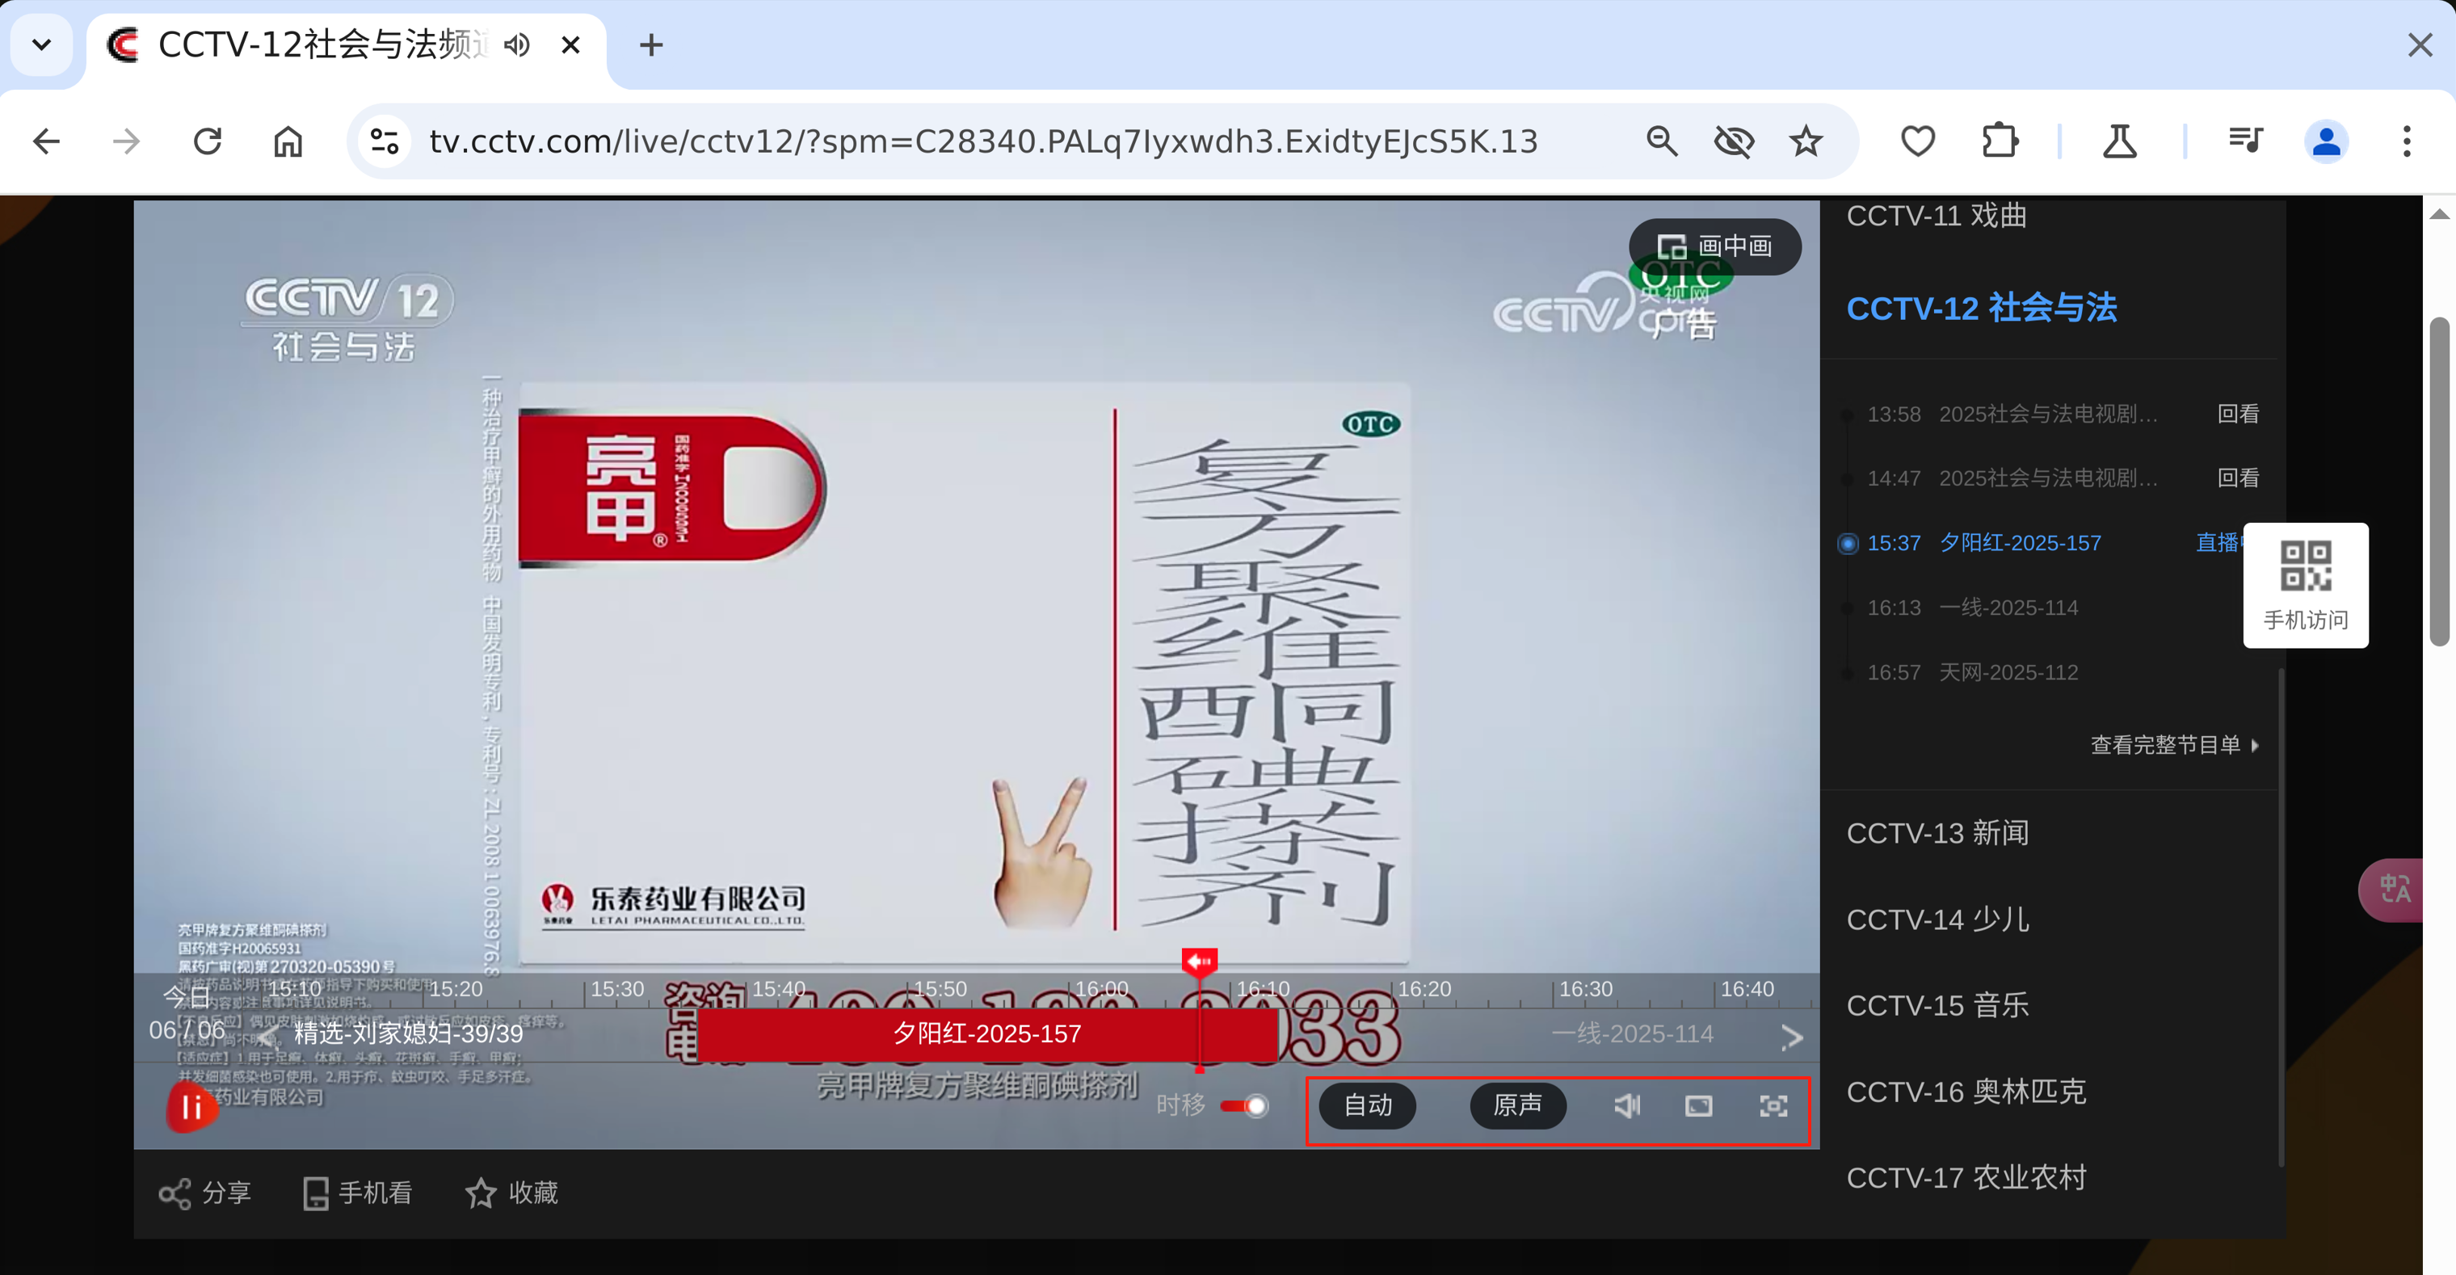Image resolution: width=2456 pixels, height=1275 pixels.
Task: Click the scrollbar up arrow
Action: [2440, 213]
